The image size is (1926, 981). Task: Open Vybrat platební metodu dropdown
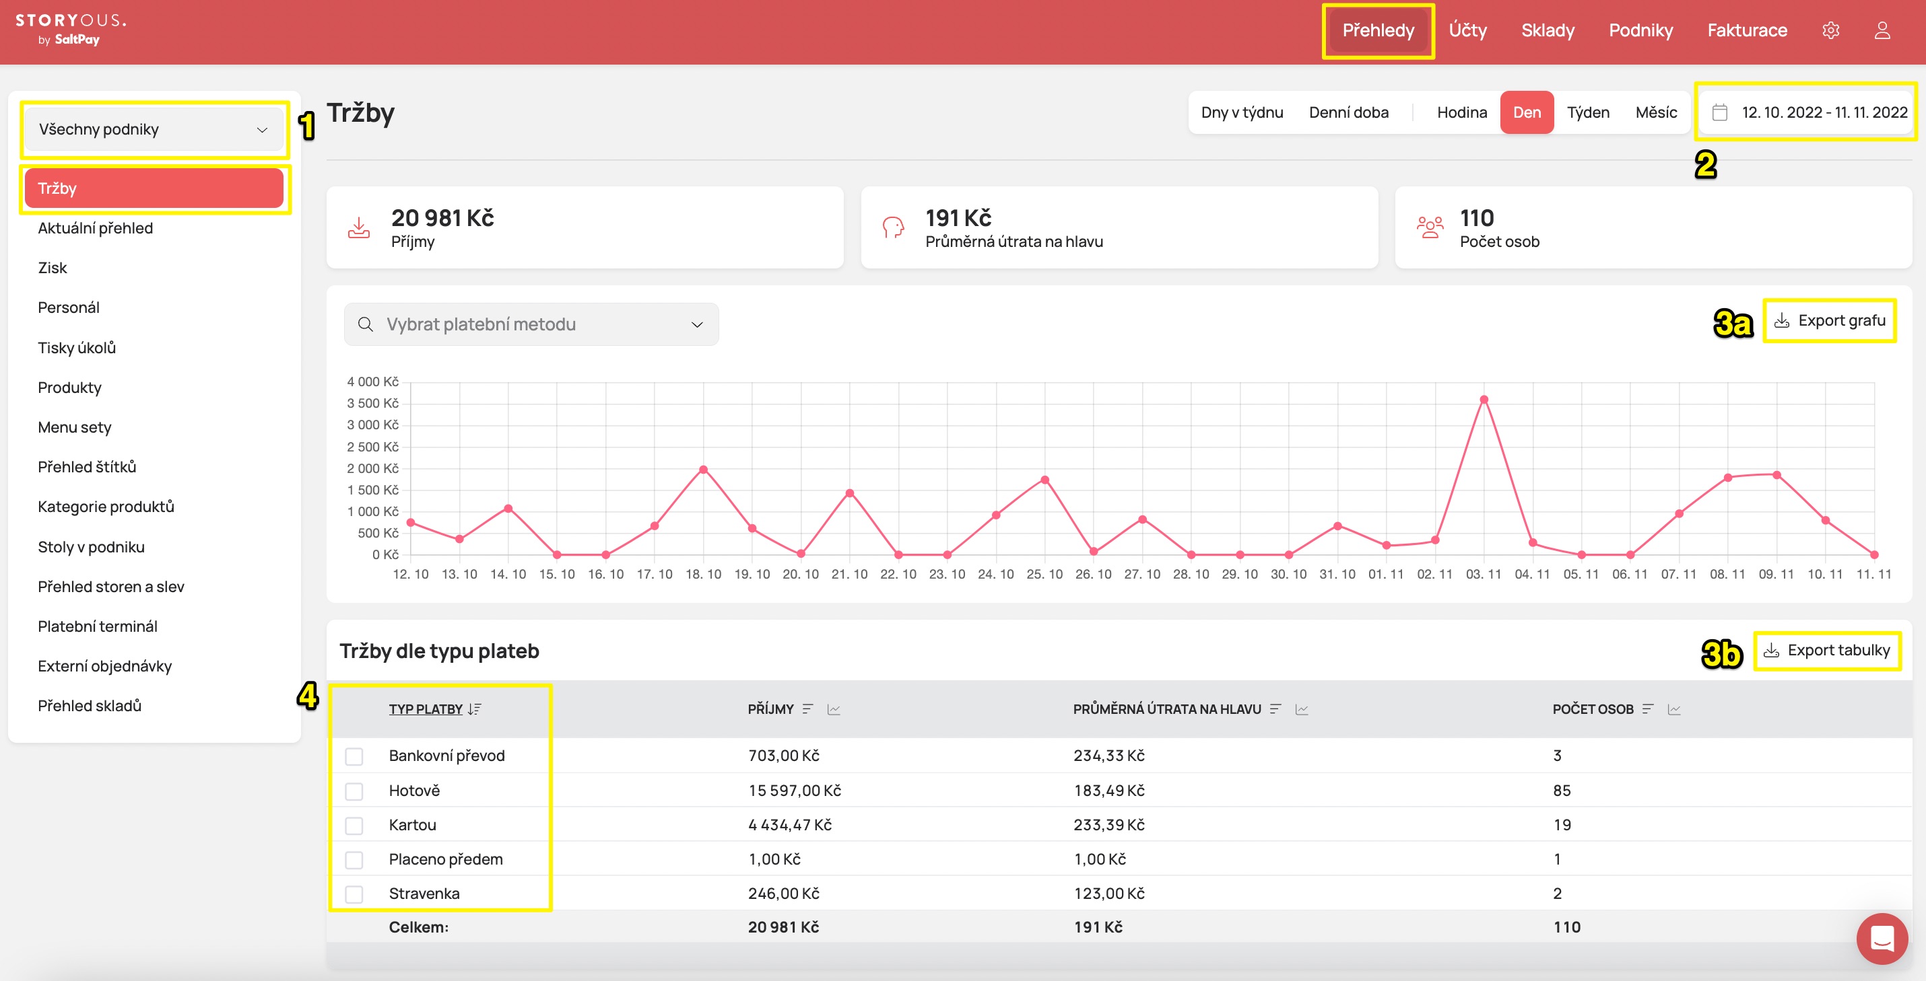(x=531, y=324)
